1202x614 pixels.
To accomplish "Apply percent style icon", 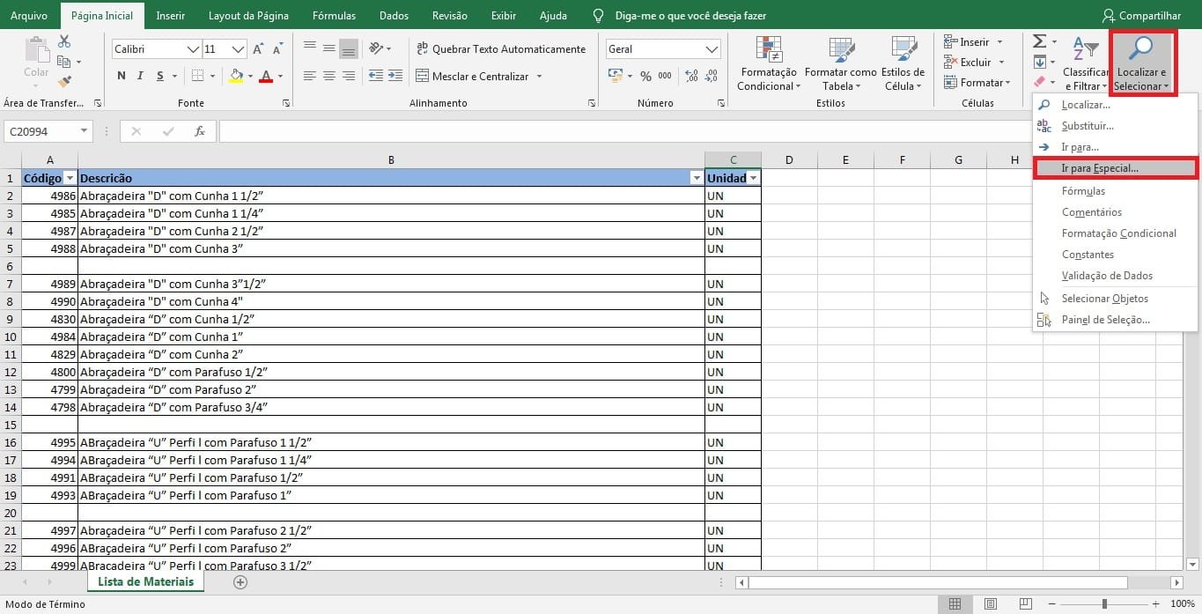I will [645, 77].
